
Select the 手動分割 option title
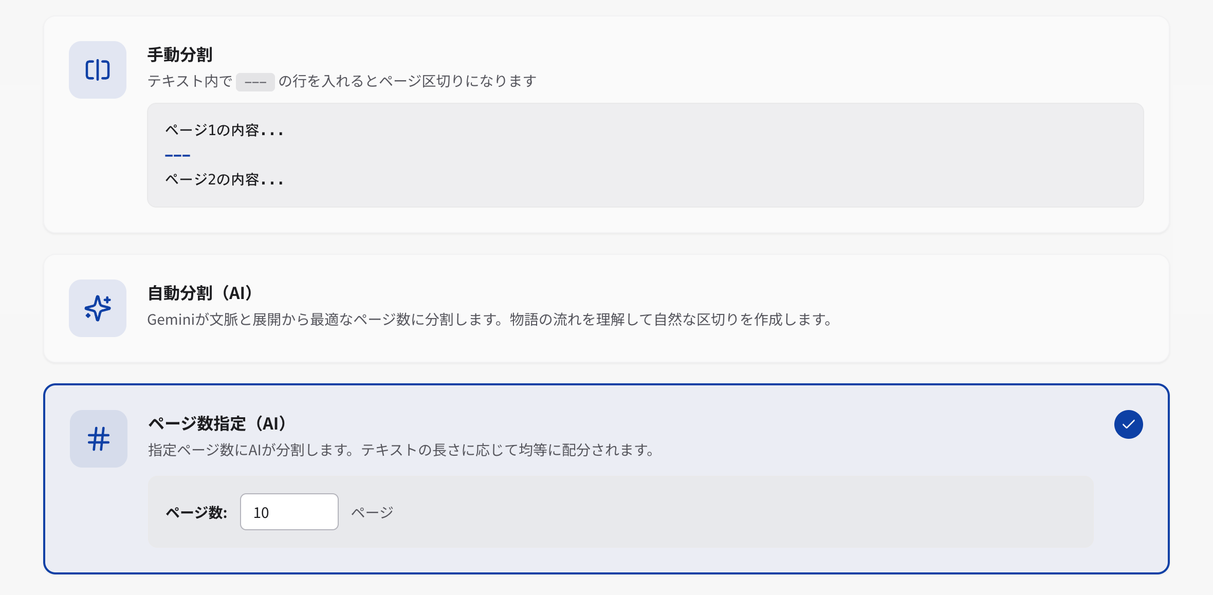pyautogui.click(x=180, y=54)
